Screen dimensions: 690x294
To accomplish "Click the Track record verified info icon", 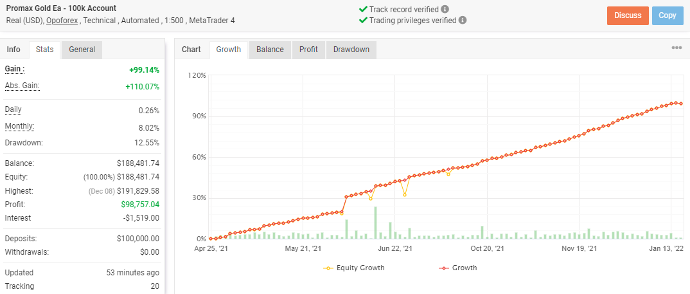I will coord(445,9).
